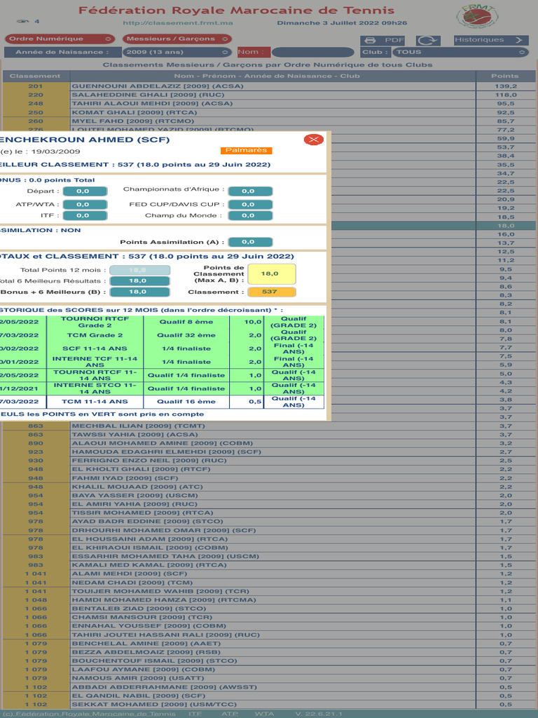Open the Historiques menu
Image resolution: width=538 pixels, height=718 pixels.
click(490, 40)
